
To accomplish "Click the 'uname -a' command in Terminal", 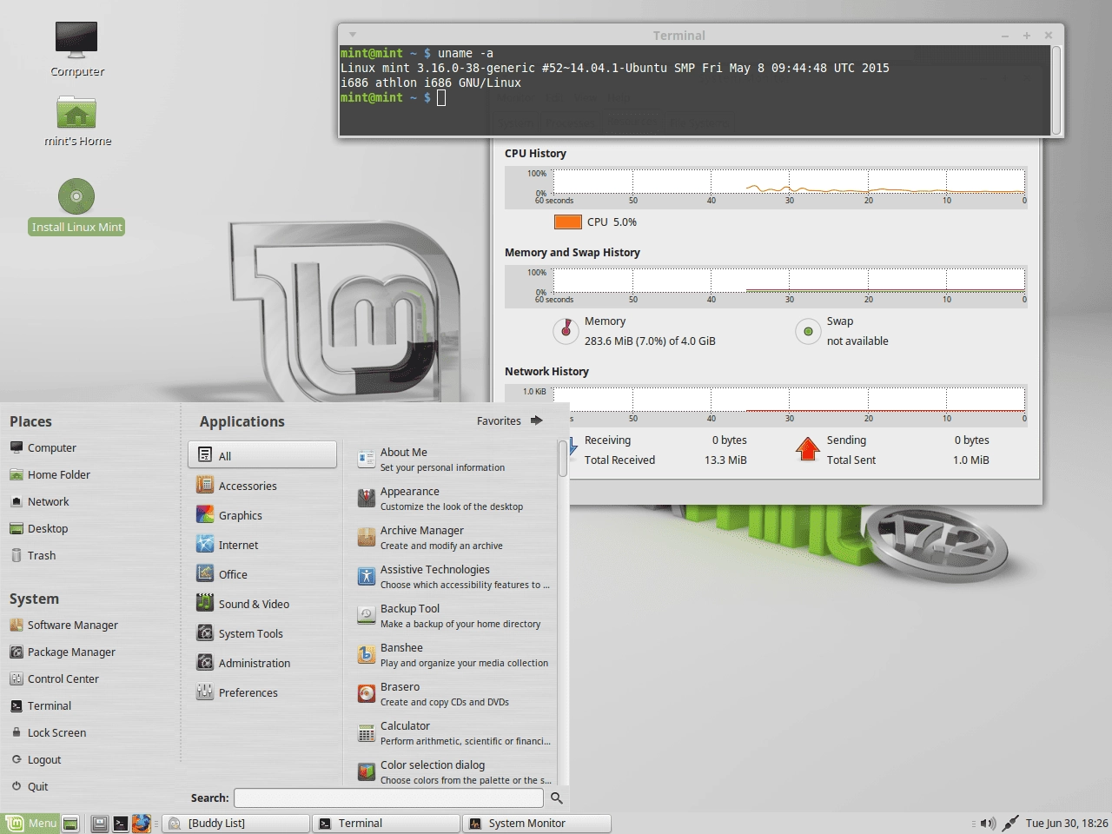I will (466, 53).
